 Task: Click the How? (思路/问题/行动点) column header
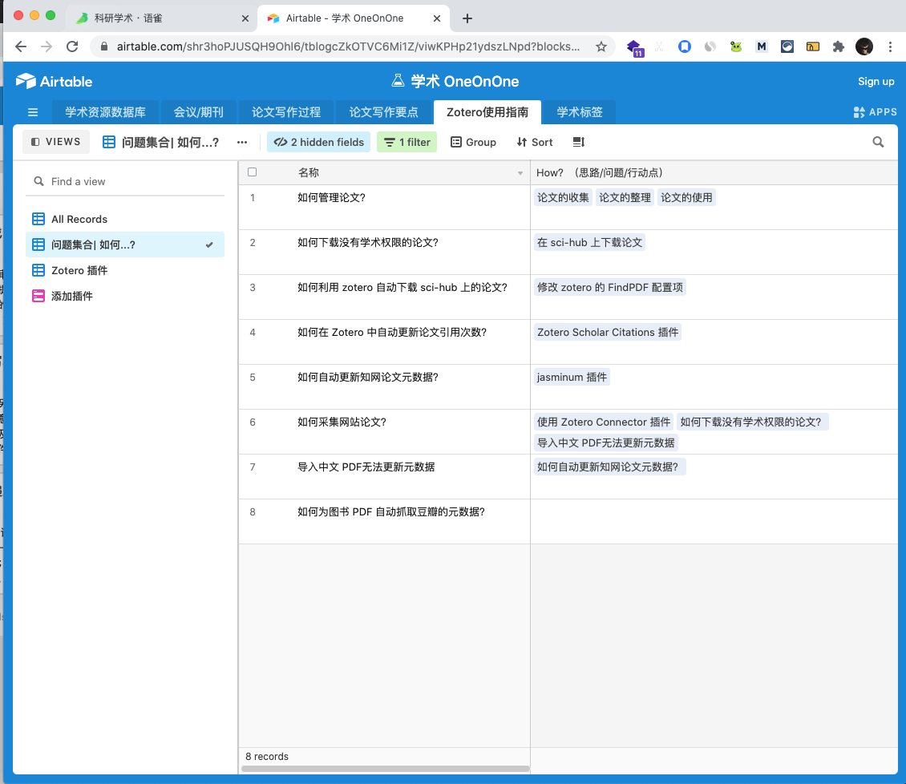pyautogui.click(x=714, y=172)
